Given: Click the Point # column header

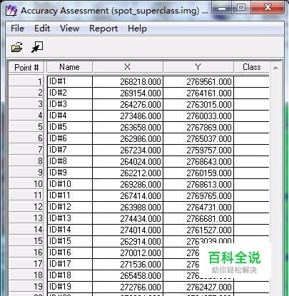Looking at the screenshot, I should (x=26, y=67).
